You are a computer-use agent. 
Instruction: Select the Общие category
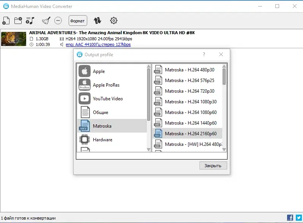112,112
